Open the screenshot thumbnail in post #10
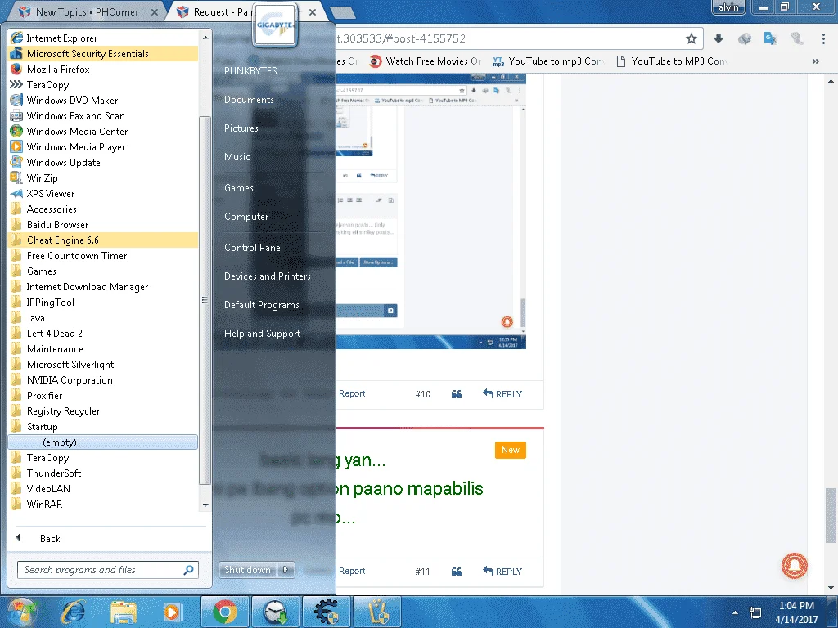 coord(430,212)
